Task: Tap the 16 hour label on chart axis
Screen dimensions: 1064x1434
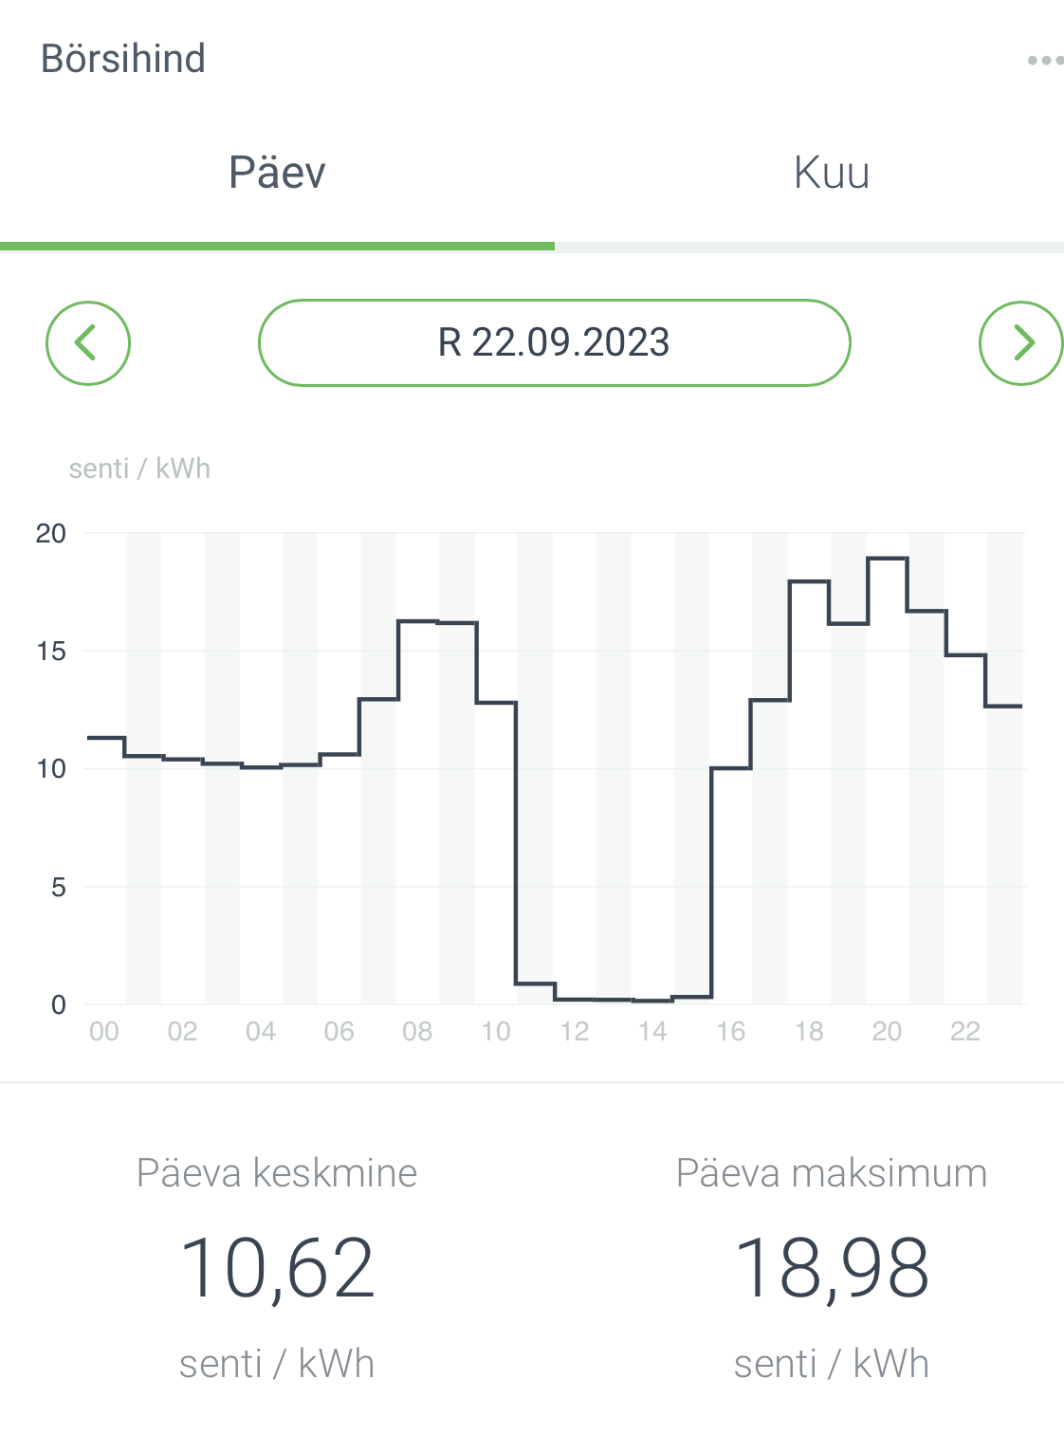Action: [730, 1032]
